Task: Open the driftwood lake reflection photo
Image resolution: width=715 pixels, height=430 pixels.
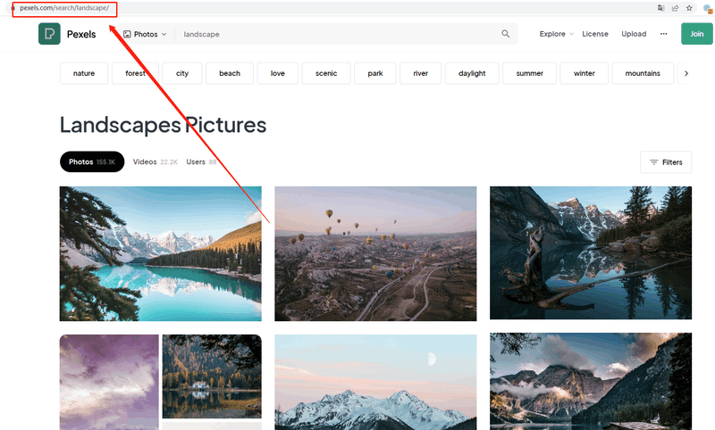Action: (x=591, y=252)
